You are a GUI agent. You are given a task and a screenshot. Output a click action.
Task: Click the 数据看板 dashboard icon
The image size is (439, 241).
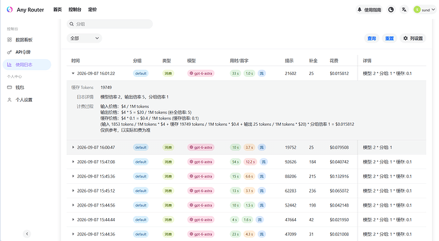(x=10, y=40)
